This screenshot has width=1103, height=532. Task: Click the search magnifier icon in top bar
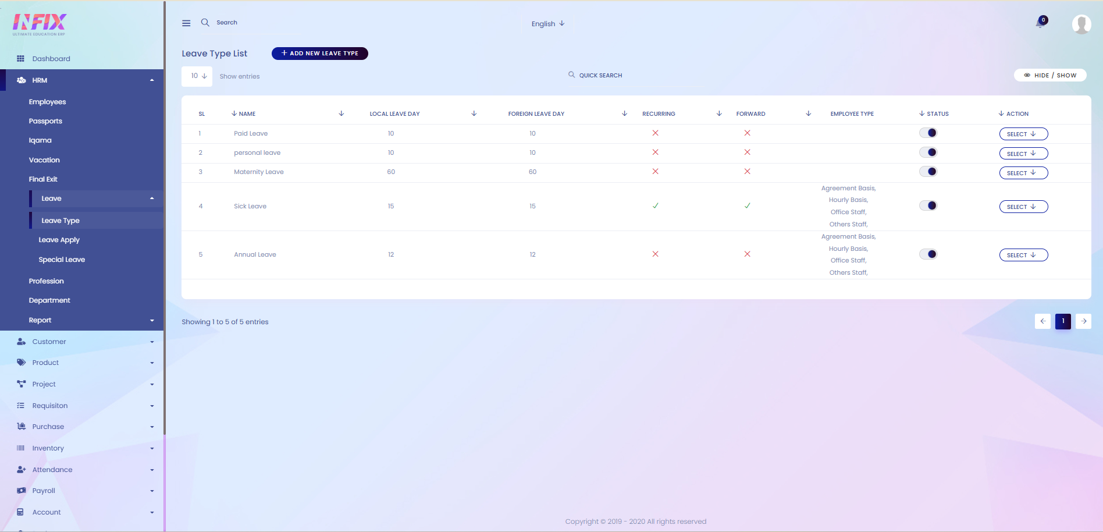[x=205, y=23]
